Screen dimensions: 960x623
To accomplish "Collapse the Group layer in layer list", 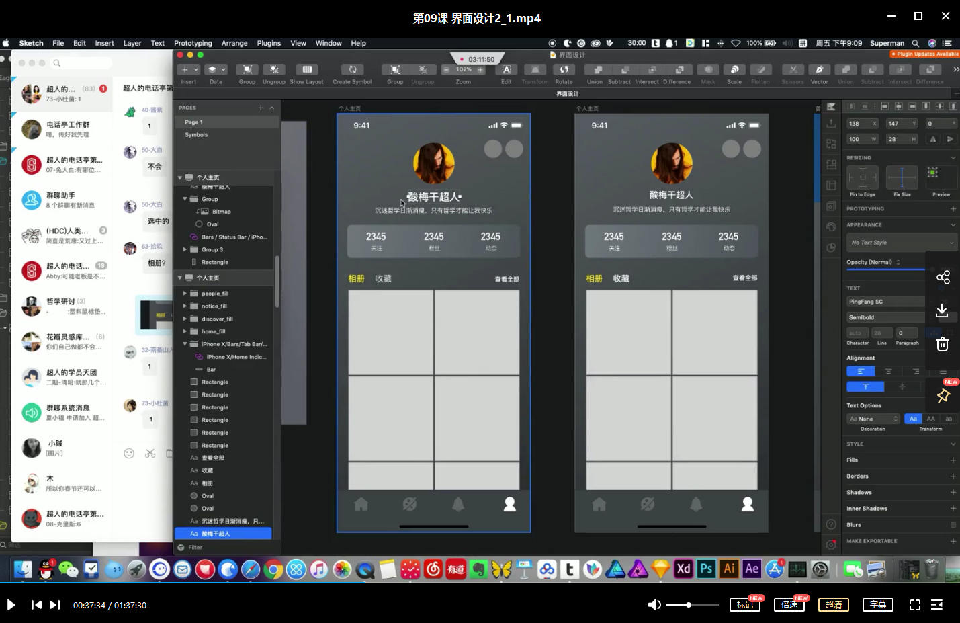I will click(185, 199).
